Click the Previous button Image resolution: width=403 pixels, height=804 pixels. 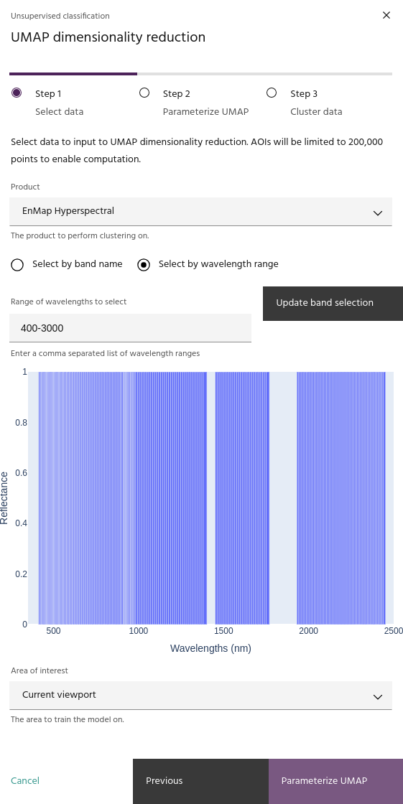point(200,781)
